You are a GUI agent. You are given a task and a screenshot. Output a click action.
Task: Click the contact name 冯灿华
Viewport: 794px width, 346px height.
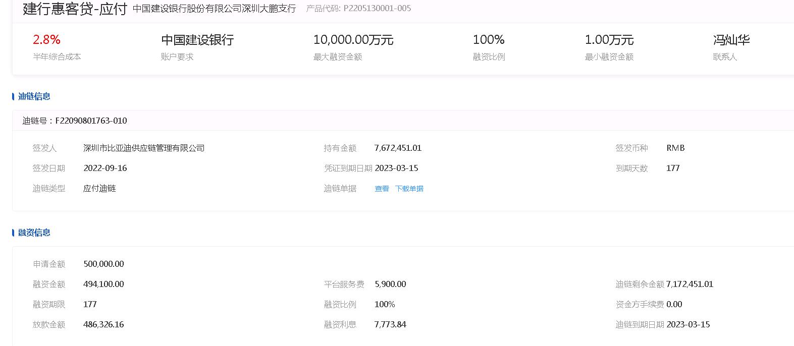coord(731,40)
